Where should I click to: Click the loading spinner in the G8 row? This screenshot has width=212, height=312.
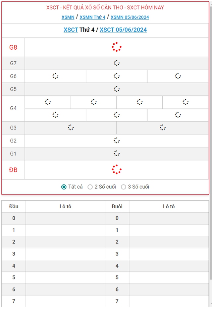click(x=117, y=47)
